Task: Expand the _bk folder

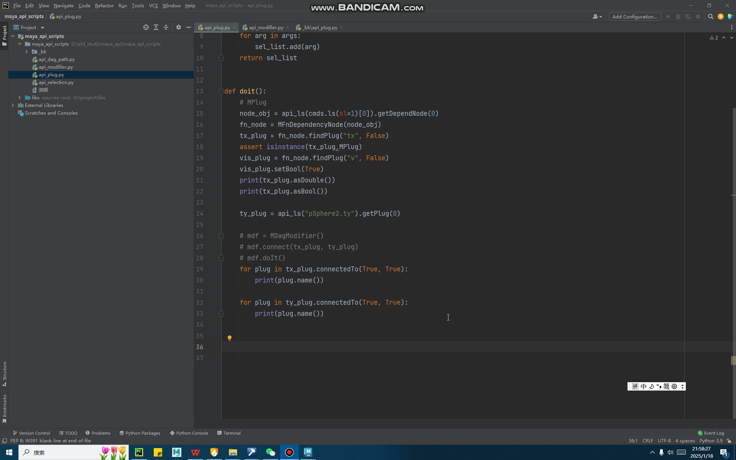Action: 27,51
